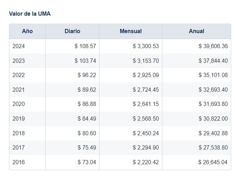The image size is (235, 176).
Task: Select the 'Anual' column header
Action: coord(196,31)
